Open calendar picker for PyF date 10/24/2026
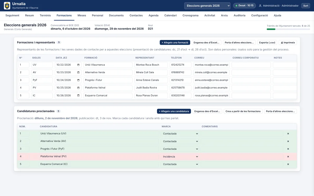This screenshot has height=196, width=314. tap(78, 80)
